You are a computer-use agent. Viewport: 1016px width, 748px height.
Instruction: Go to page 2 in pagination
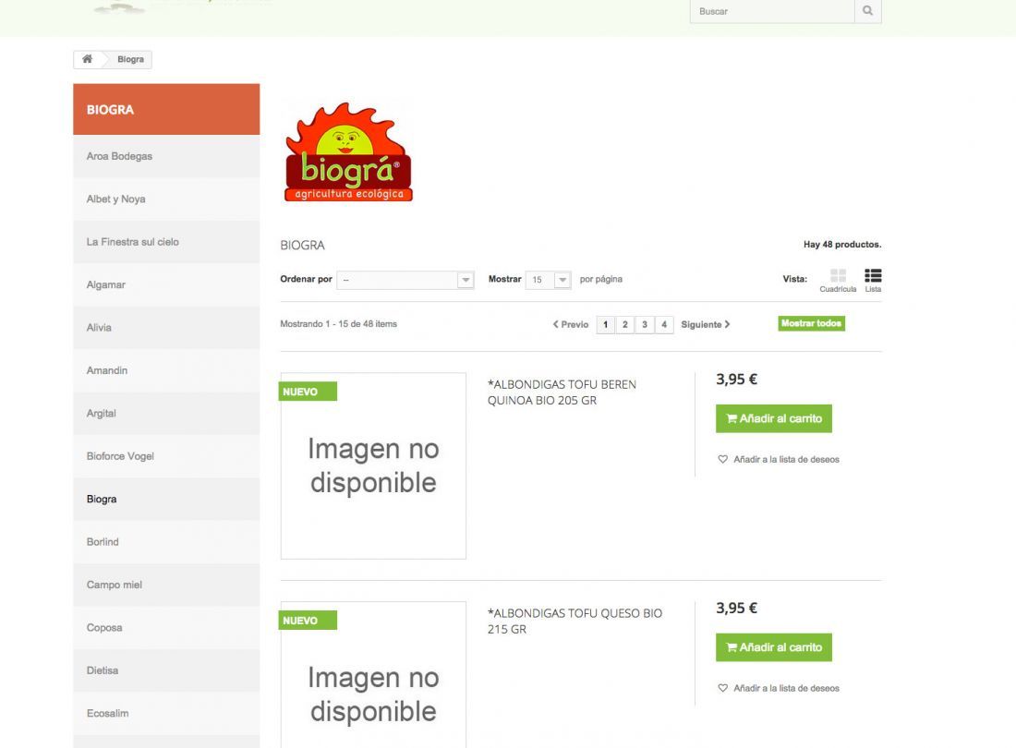coord(624,324)
